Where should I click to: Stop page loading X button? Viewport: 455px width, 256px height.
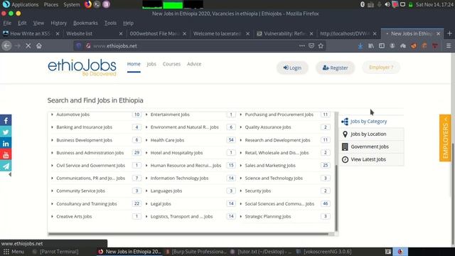point(28,46)
